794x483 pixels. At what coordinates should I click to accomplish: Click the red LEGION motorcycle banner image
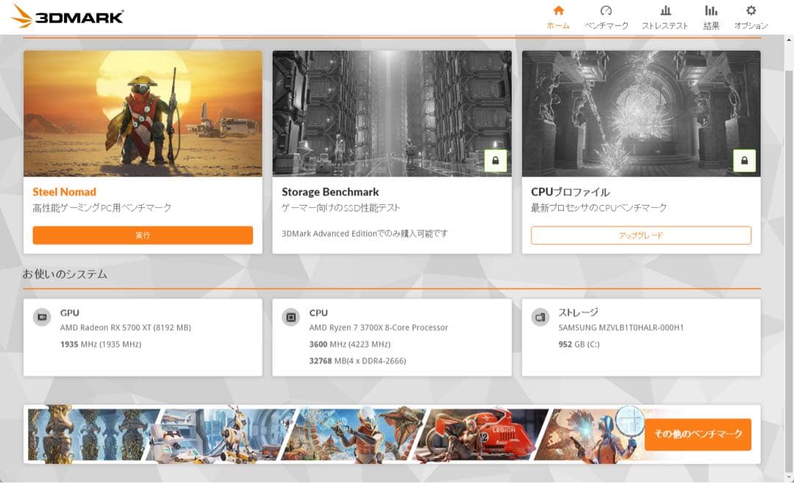pyautogui.click(x=481, y=435)
